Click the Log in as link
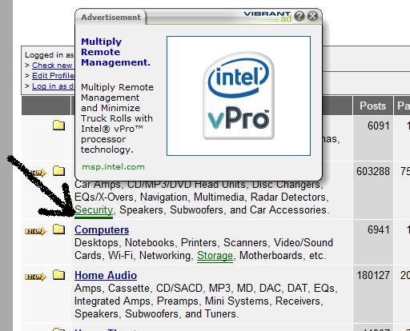This screenshot has width=410, height=331. pos(53,86)
